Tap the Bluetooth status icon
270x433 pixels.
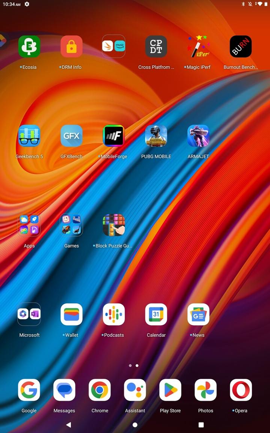click(243, 4)
